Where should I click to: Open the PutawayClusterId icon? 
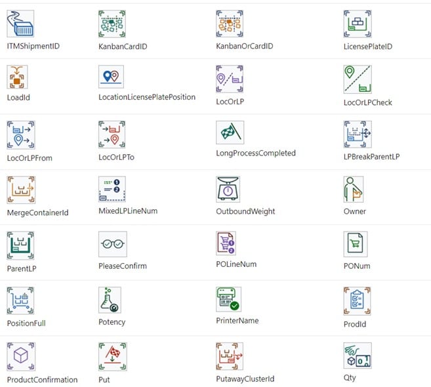230,356
